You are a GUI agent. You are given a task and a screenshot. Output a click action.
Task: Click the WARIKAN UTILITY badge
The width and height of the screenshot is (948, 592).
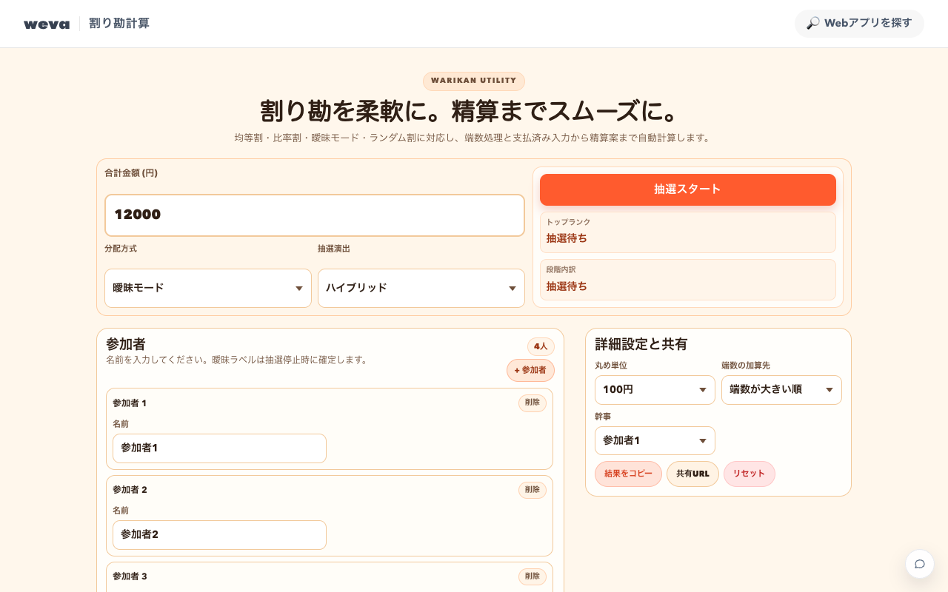(x=474, y=81)
